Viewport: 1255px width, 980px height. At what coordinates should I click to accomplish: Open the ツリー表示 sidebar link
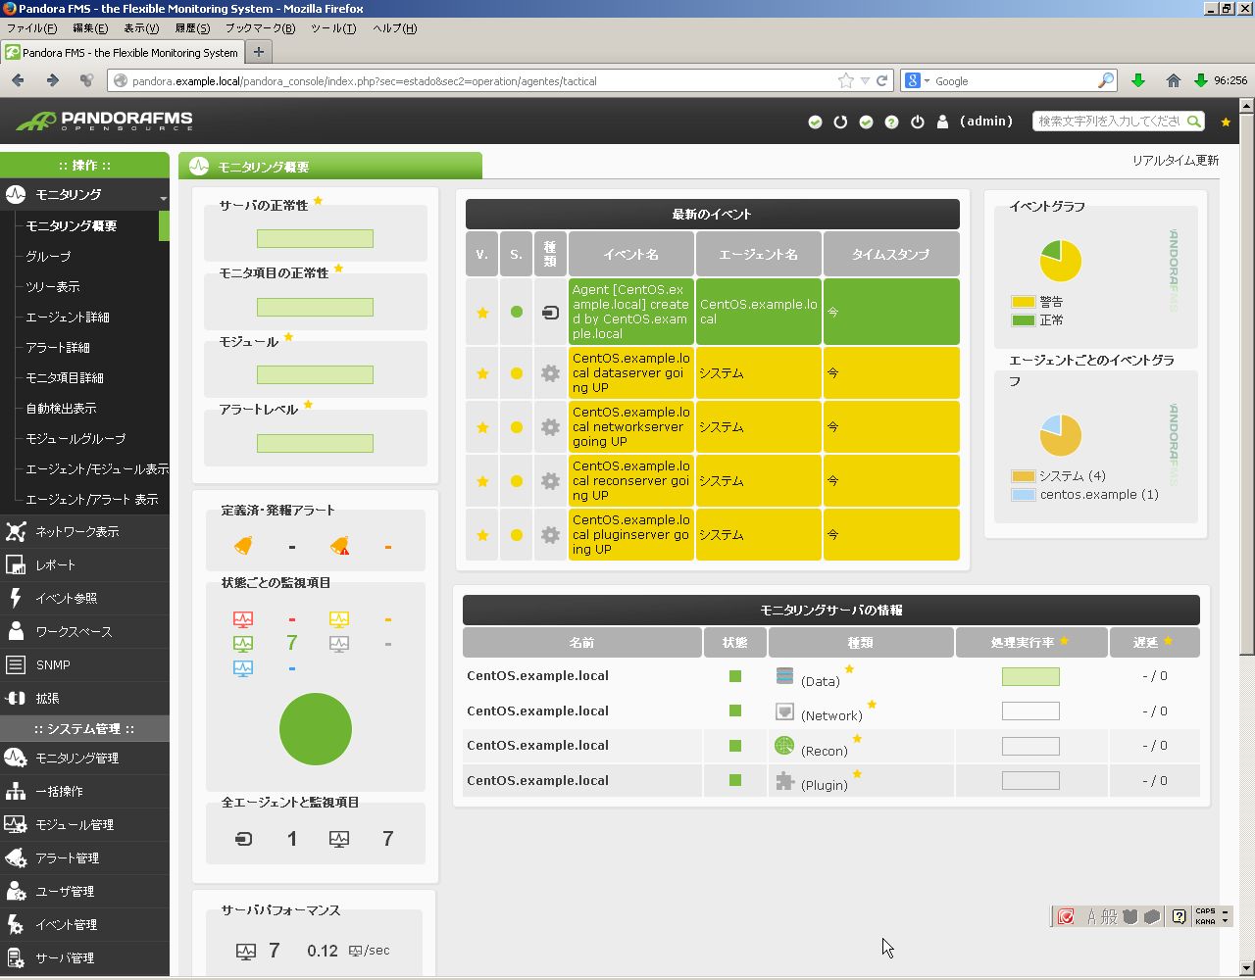(53, 286)
